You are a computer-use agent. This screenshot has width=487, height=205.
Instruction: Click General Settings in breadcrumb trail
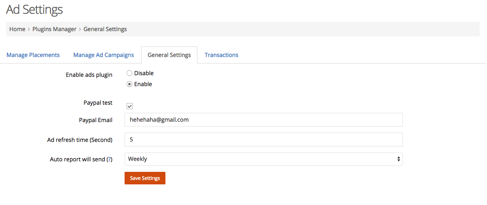105,29
